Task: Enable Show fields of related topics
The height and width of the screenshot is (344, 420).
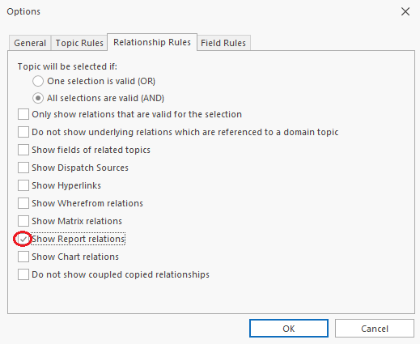Action: pos(23,150)
